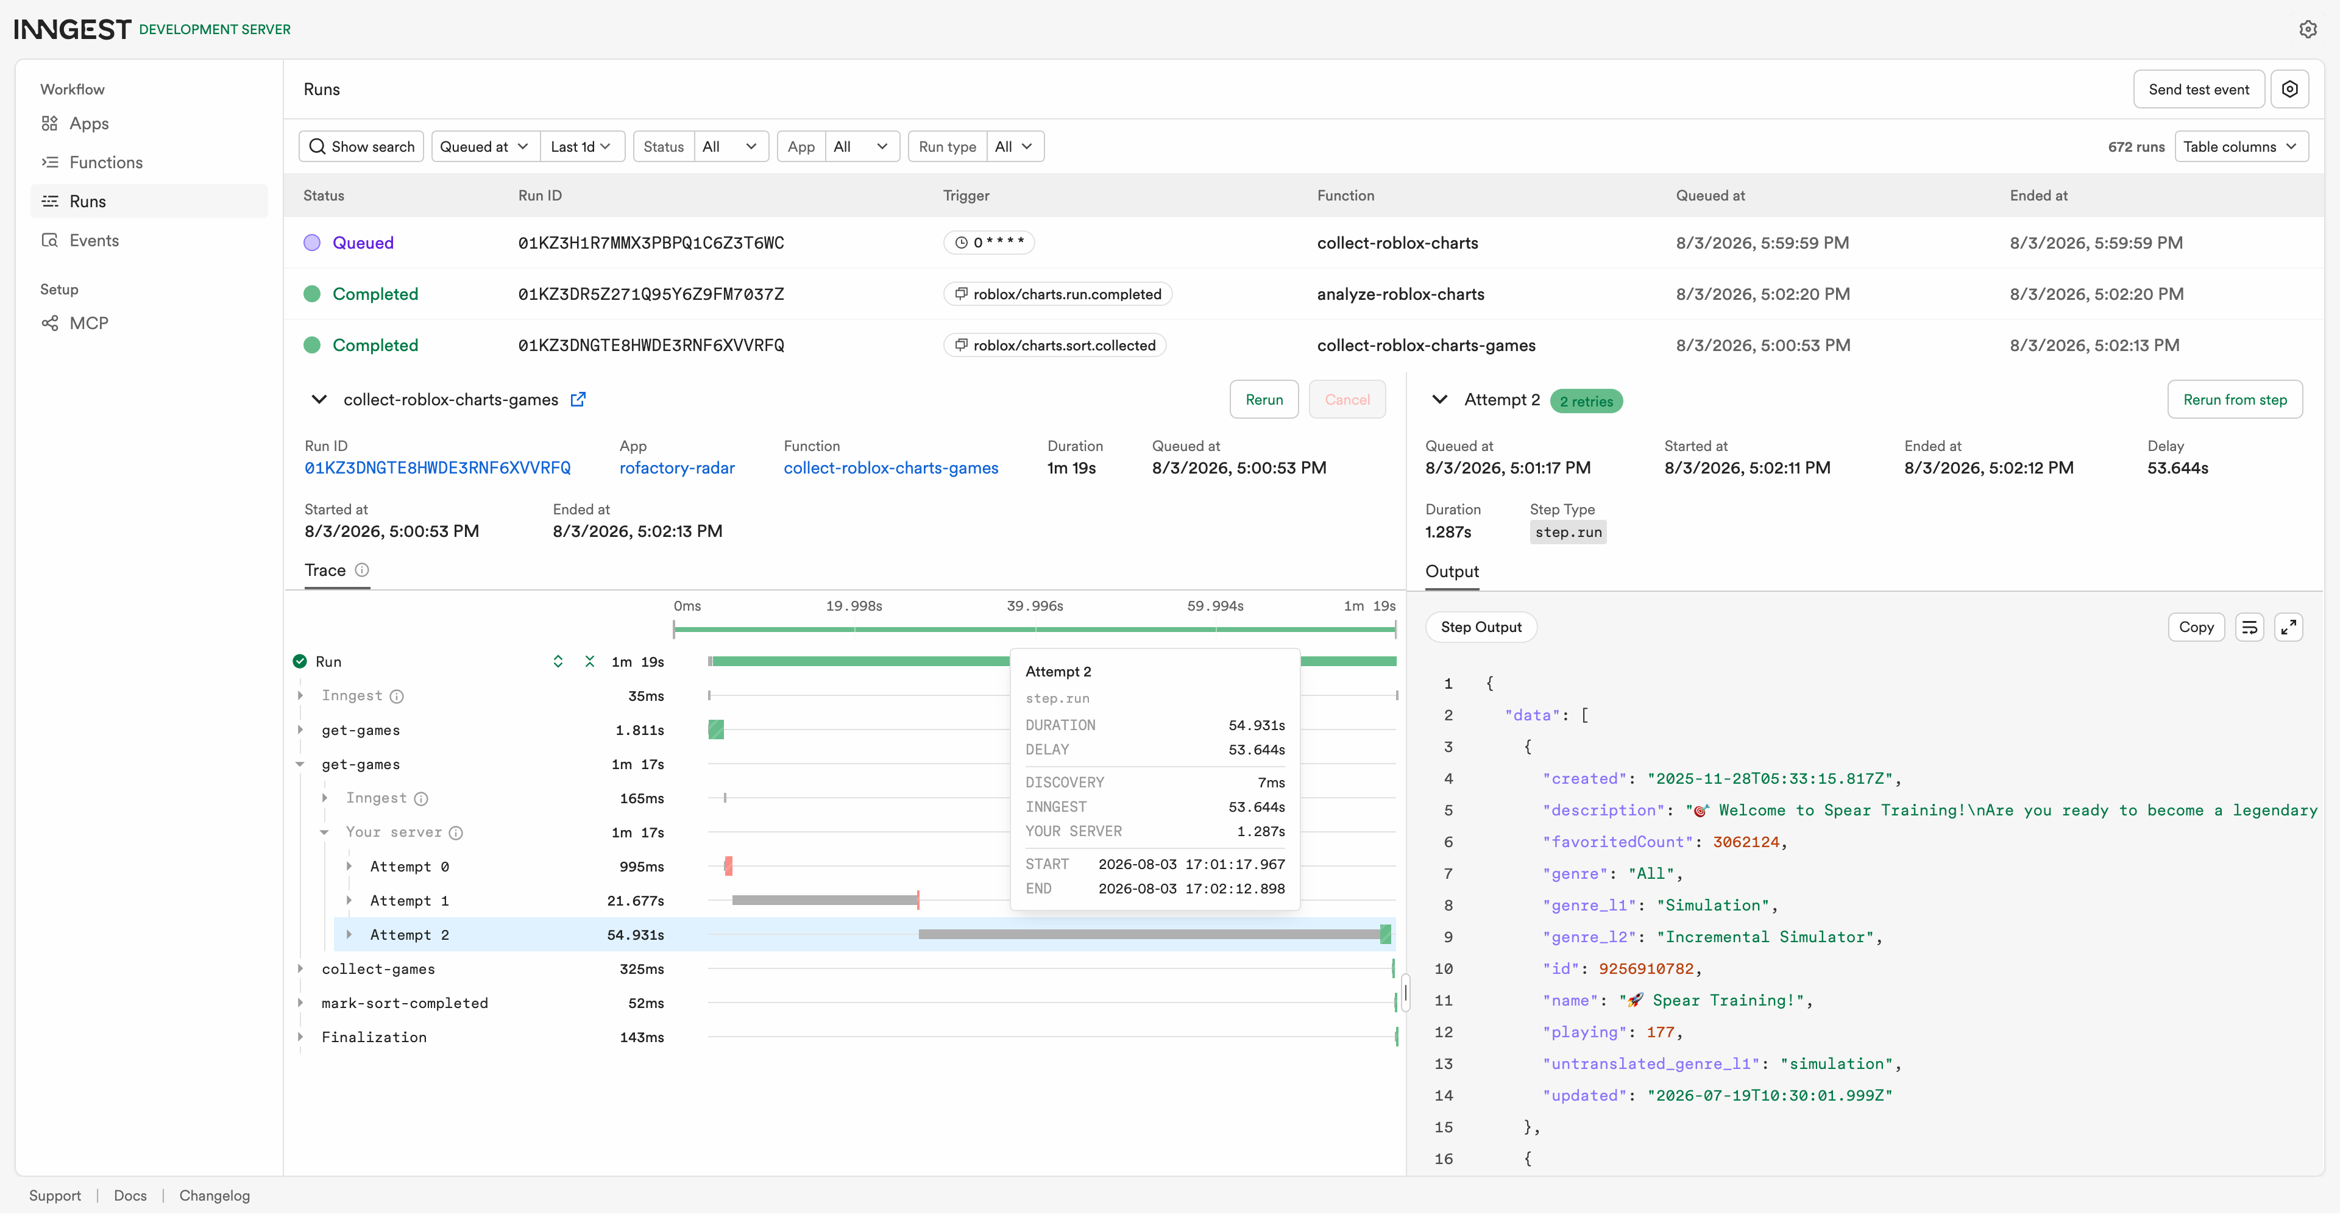Click collapse-all icon in Run trace row
The image size is (2340, 1214).
[589, 661]
